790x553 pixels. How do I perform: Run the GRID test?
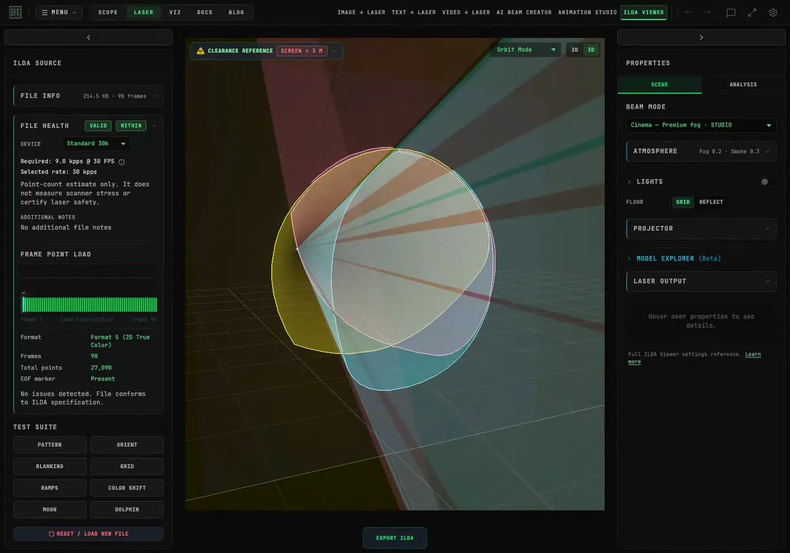[127, 467]
